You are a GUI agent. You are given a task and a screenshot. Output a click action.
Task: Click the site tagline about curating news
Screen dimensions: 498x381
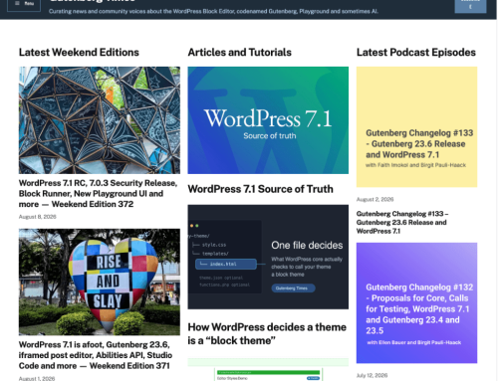pyautogui.click(x=213, y=11)
